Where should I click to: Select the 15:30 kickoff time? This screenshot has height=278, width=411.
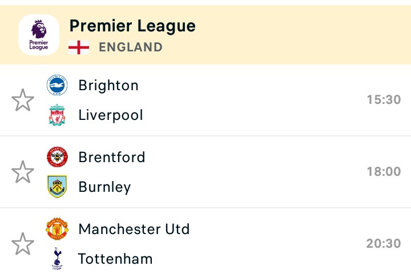[384, 100]
